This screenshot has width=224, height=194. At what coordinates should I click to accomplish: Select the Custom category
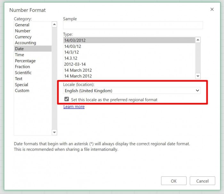(x=22, y=91)
